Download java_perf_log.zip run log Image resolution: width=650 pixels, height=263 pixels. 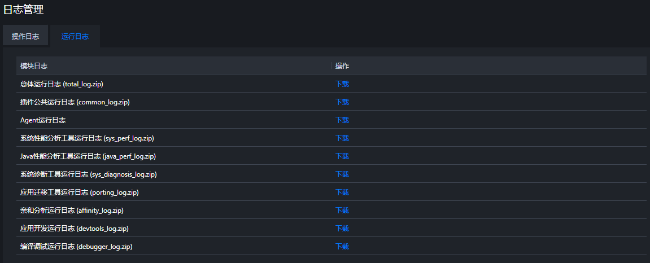[x=342, y=156]
